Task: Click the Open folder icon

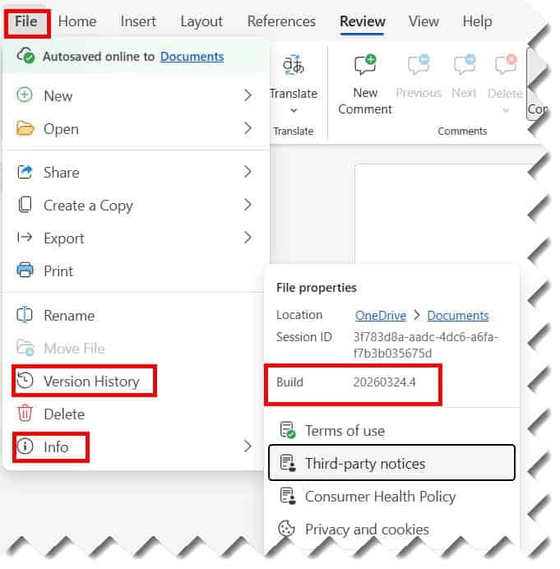Action: pyautogui.click(x=25, y=128)
